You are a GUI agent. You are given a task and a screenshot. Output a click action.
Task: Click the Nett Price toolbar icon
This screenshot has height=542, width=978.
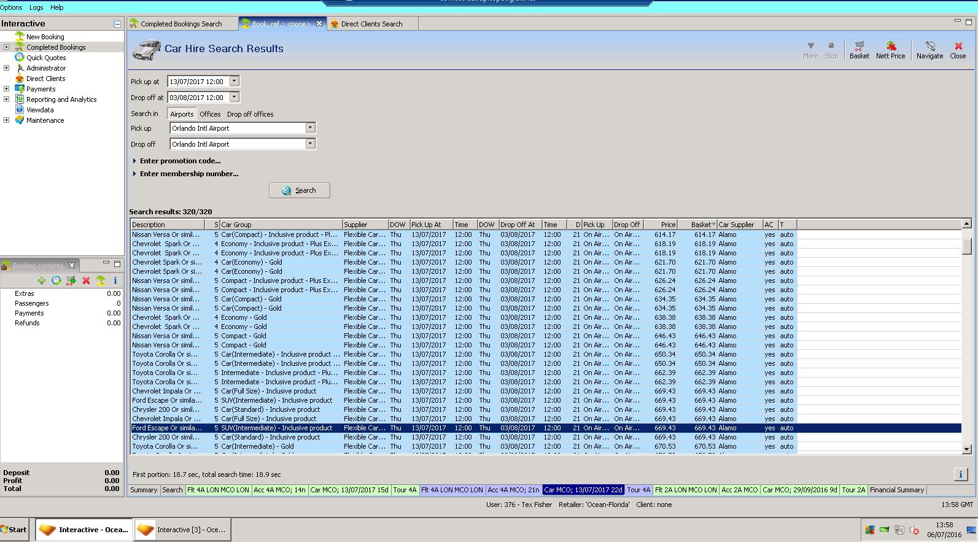coord(890,47)
